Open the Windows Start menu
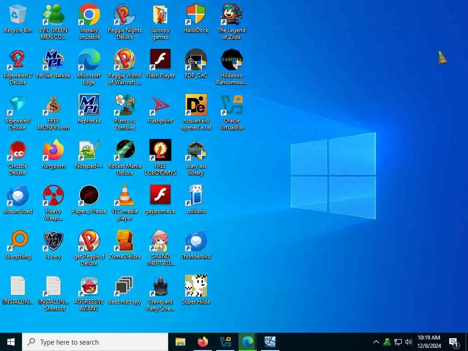The height and width of the screenshot is (351, 468). (x=11, y=342)
